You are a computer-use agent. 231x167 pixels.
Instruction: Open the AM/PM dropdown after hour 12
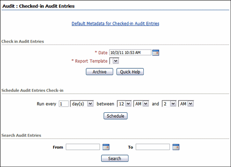[x=141, y=103]
